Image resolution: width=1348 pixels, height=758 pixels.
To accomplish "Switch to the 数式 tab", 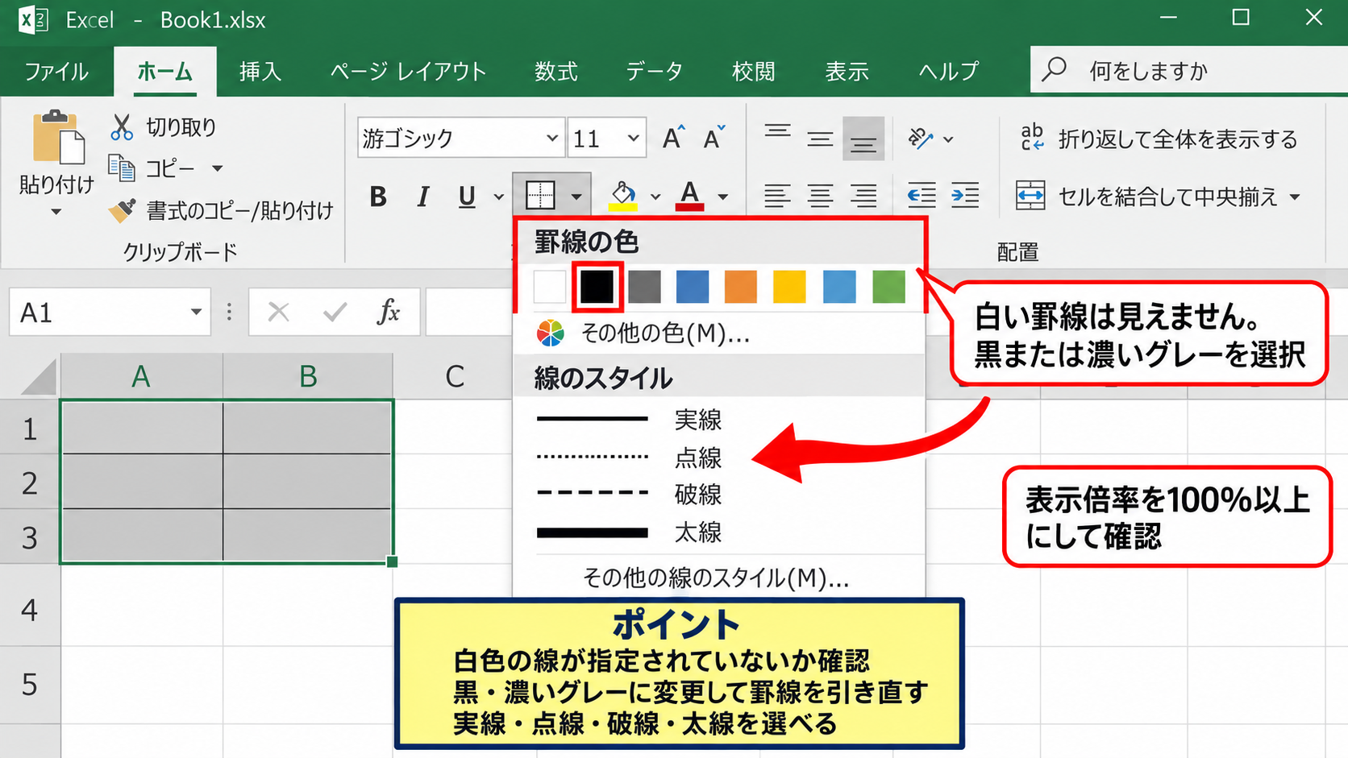I will tap(556, 71).
